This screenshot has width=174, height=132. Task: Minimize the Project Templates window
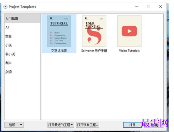tap(137, 7)
